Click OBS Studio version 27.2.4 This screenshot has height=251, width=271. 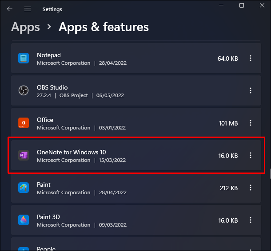point(44,95)
